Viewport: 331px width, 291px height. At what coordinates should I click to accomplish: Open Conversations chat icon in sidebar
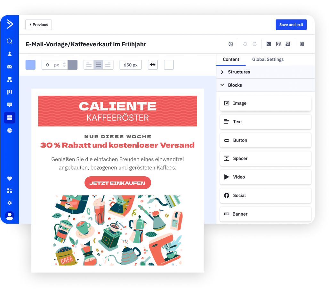10,105
